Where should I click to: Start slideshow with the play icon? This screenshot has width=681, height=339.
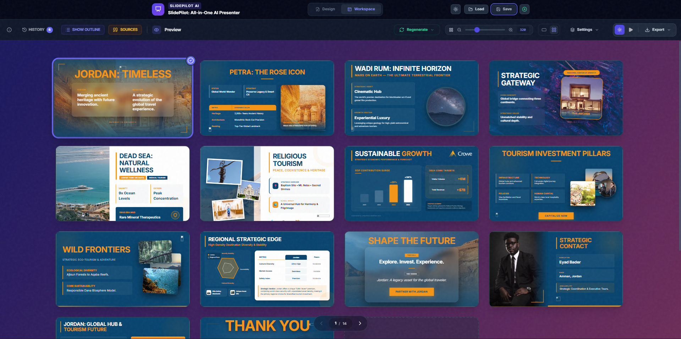click(631, 30)
